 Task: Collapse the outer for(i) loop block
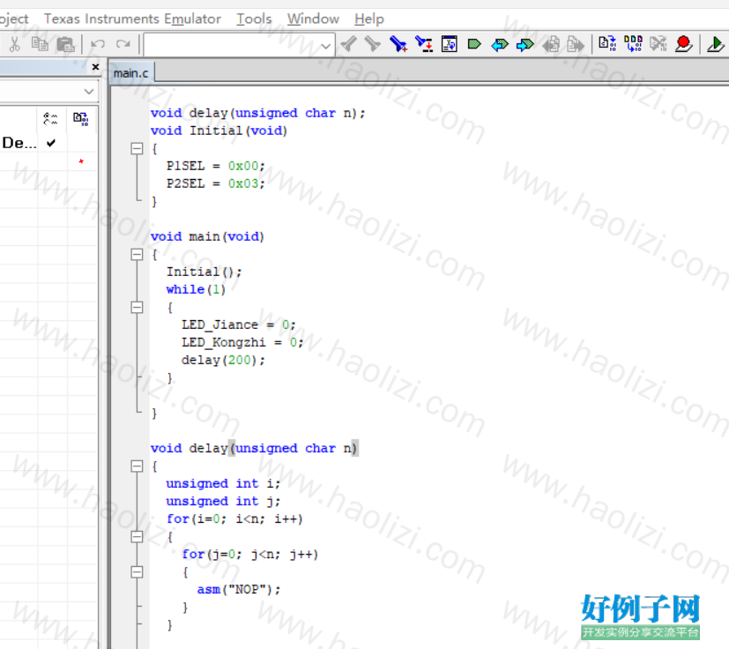137,537
